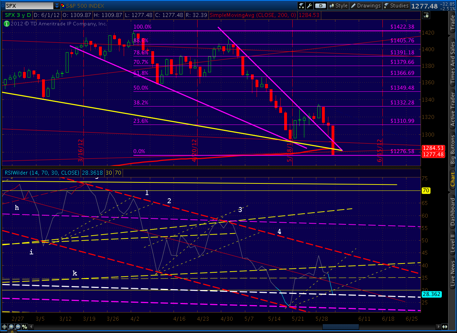Click the 'D: 6/1/12' date readout
This screenshot has height=333, width=457.
[47, 15]
